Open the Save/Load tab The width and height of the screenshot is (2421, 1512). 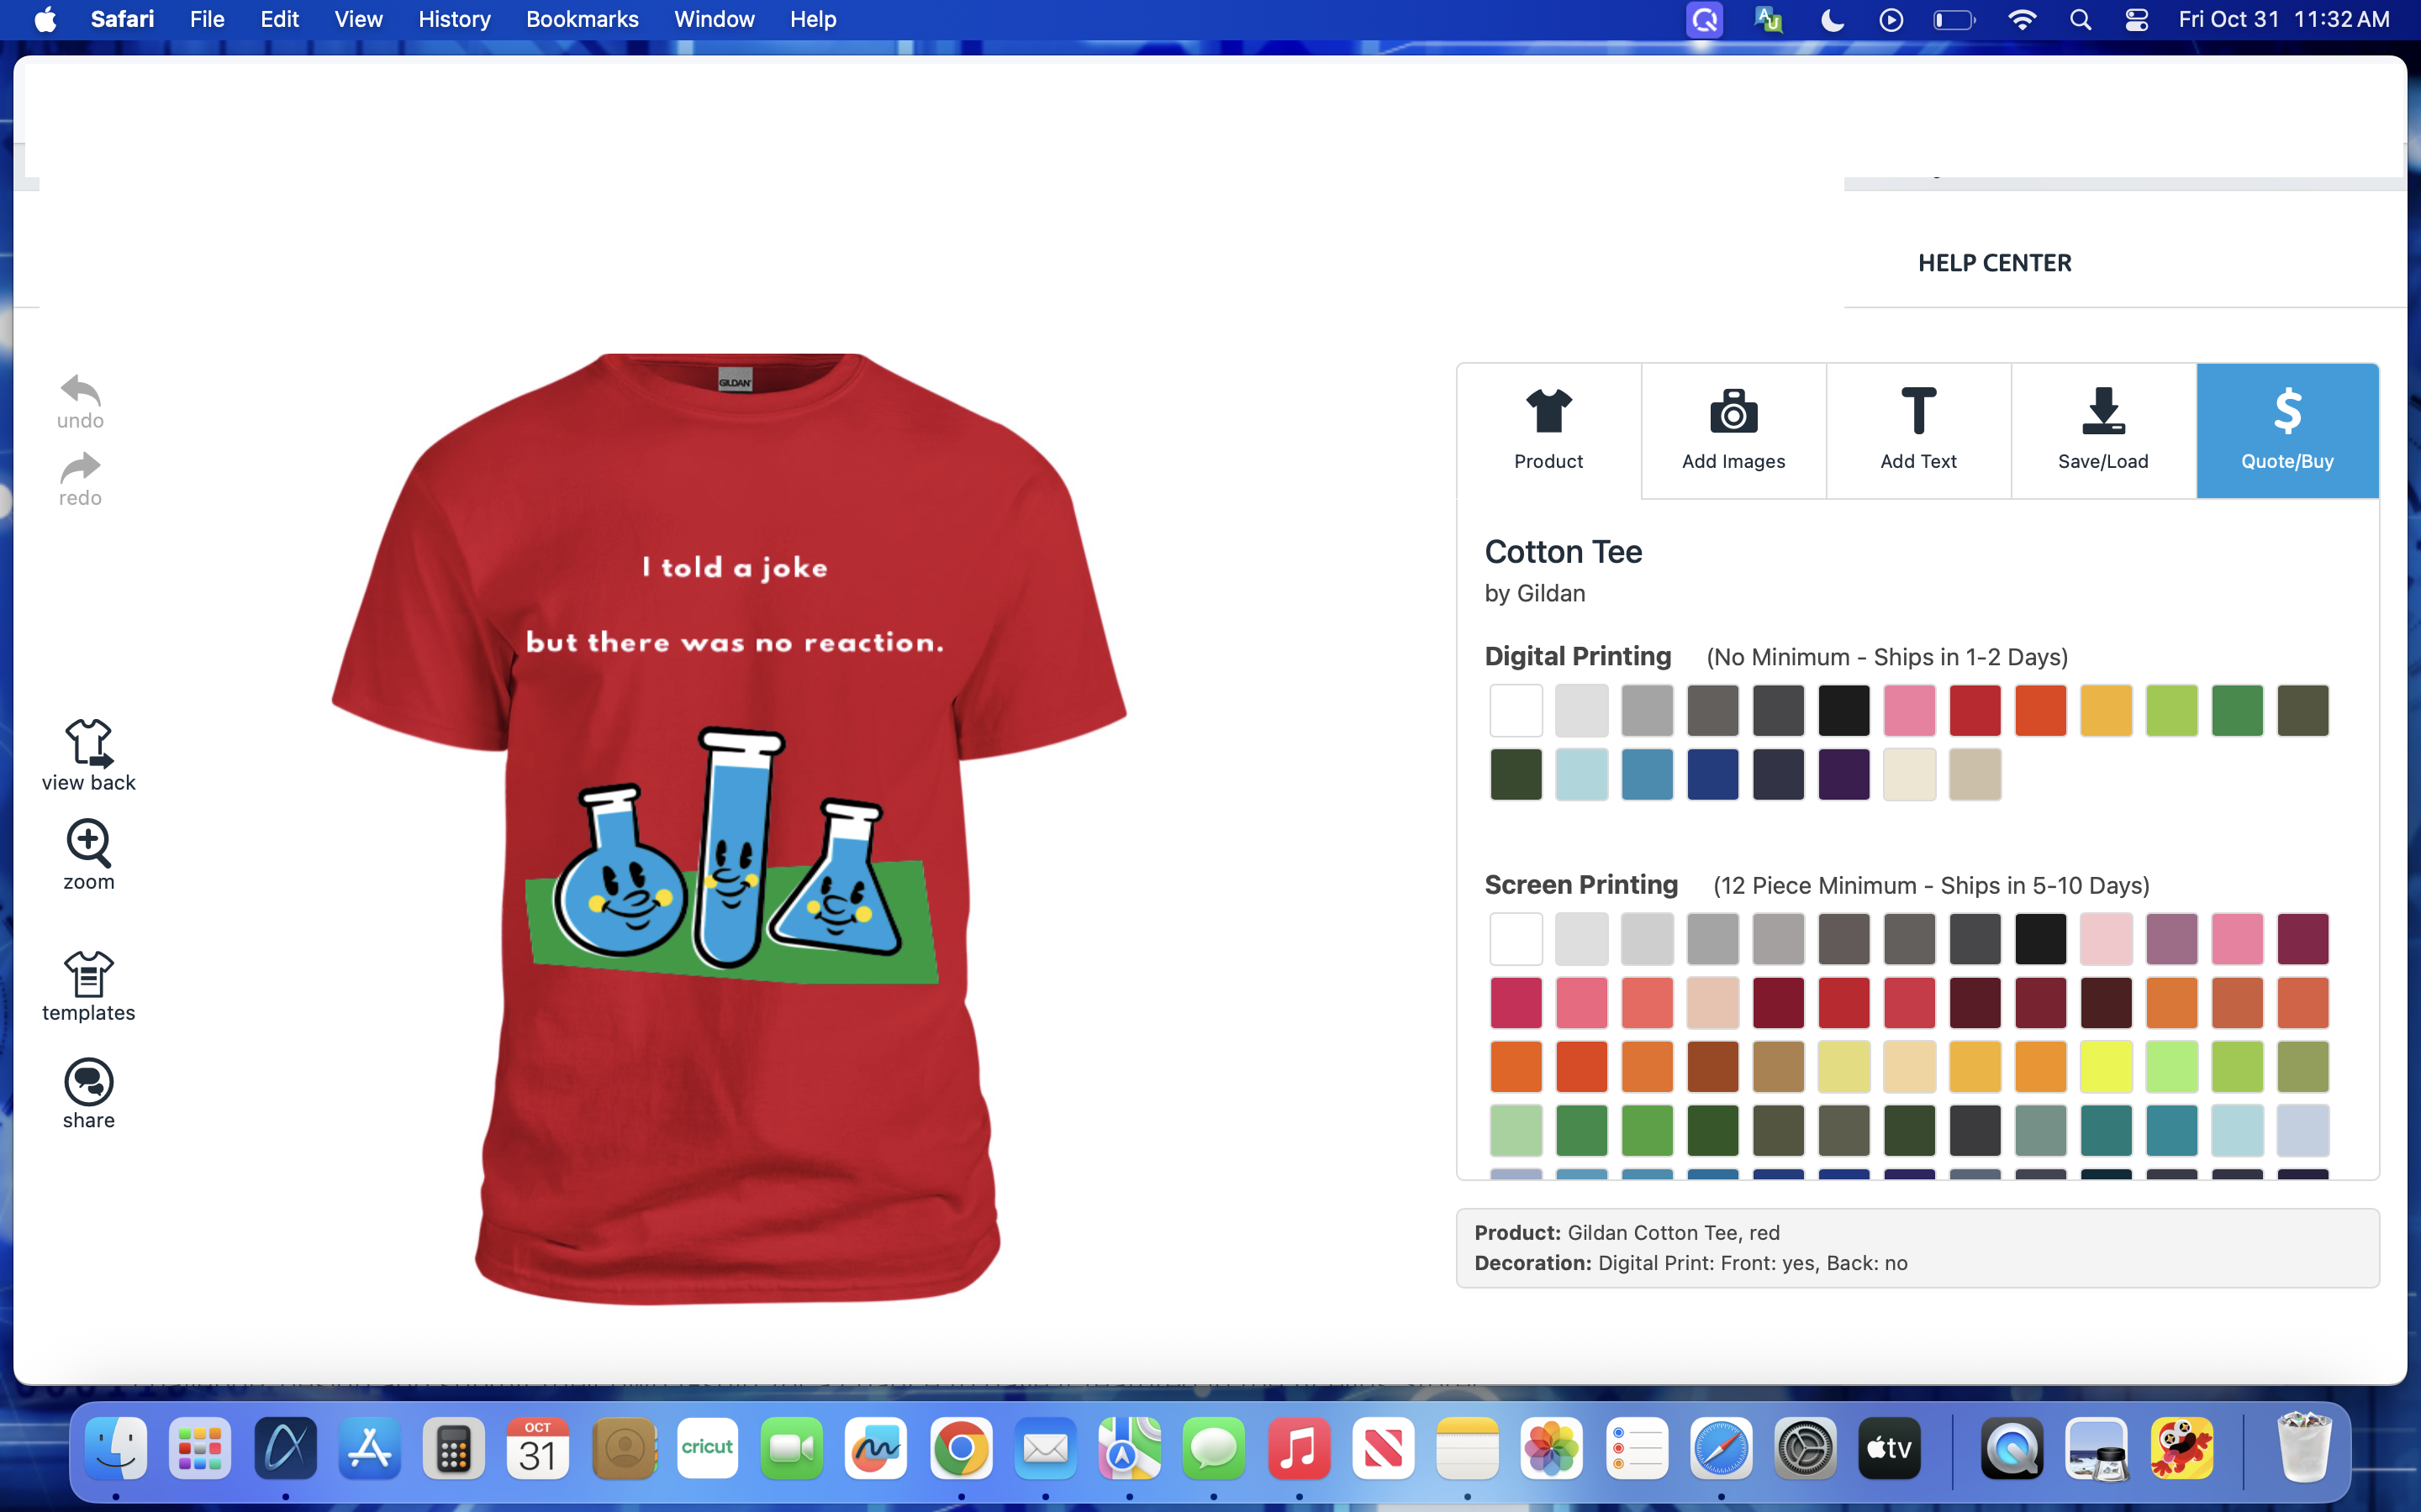[x=2103, y=431]
